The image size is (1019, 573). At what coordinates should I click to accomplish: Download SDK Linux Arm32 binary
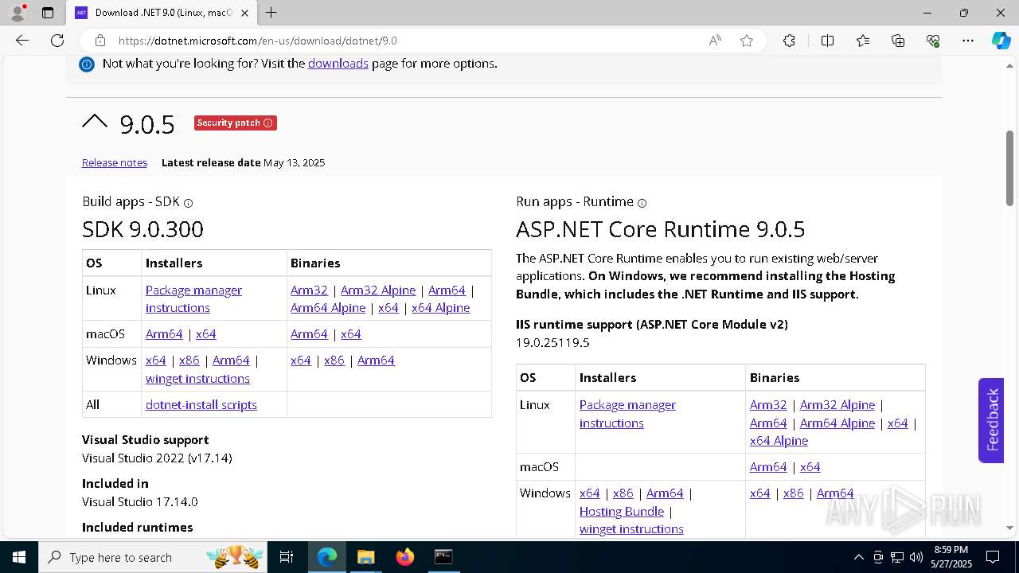coord(309,290)
